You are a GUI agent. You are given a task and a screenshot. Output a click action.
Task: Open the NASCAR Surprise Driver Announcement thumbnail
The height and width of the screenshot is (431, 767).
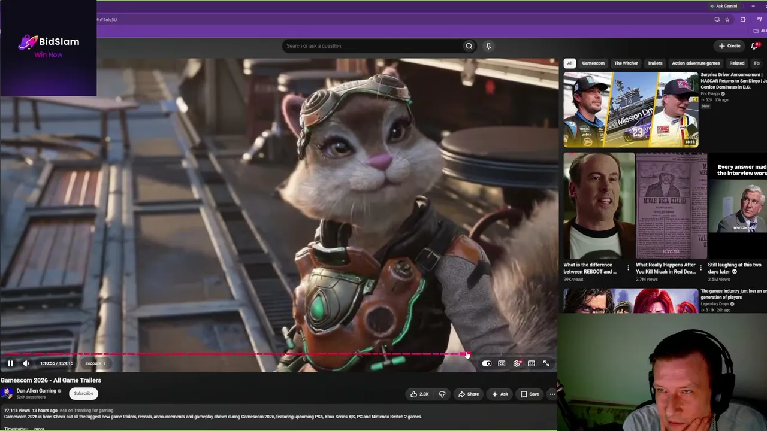point(631,110)
